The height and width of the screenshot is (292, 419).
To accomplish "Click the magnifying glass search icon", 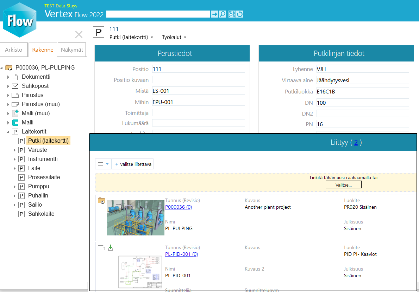I will tap(223, 14).
